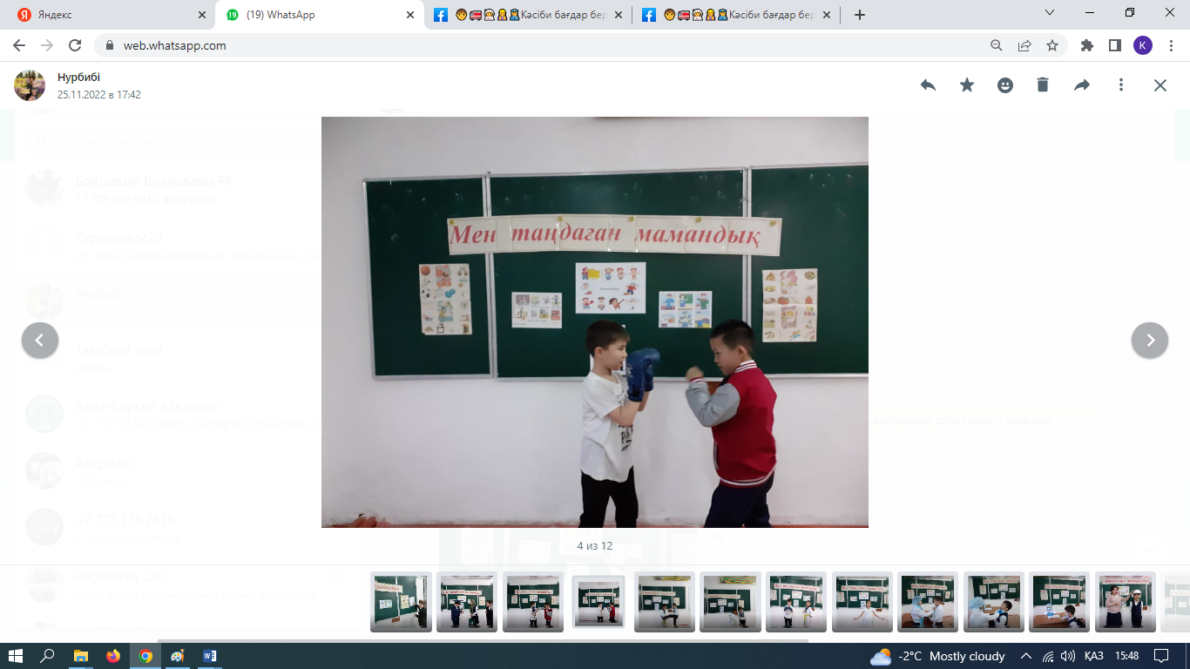Open Chrome's three-dot menu
Image resolution: width=1190 pixels, height=669 pixels.
pos(1170,45)
